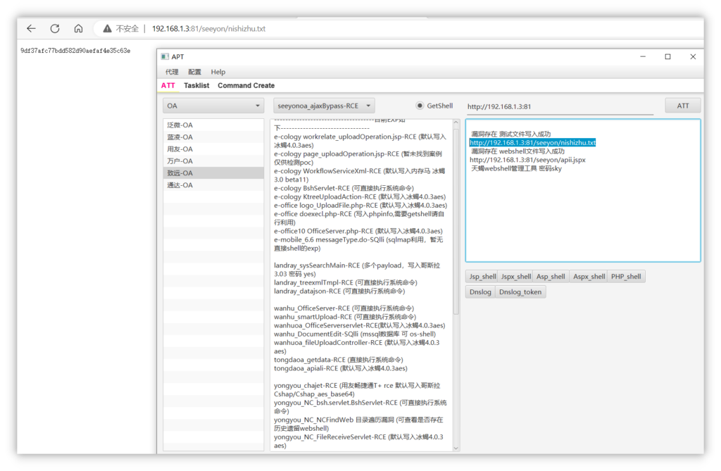Switch to the Tasklist tab

[x=196, y=86]
